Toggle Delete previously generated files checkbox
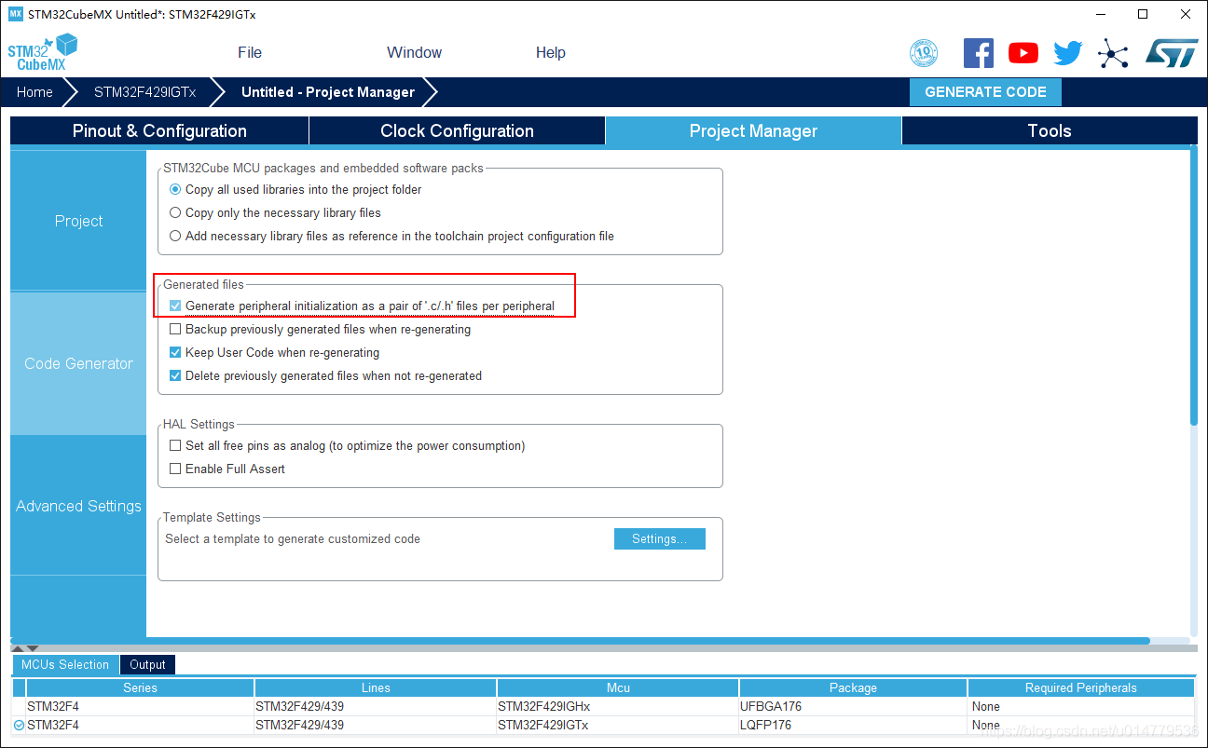The width and height of the screenshot is (1208, 748). [175, 375]
